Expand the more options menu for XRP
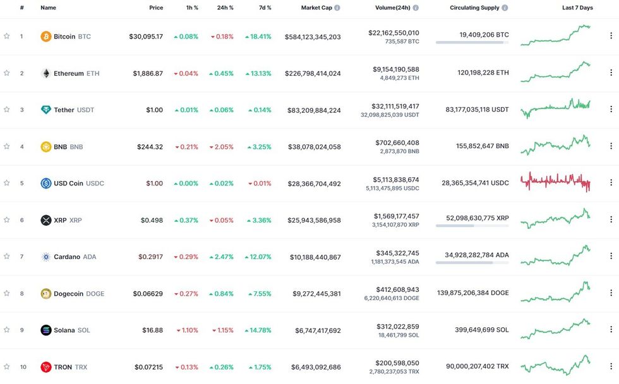 click(611, 219)
